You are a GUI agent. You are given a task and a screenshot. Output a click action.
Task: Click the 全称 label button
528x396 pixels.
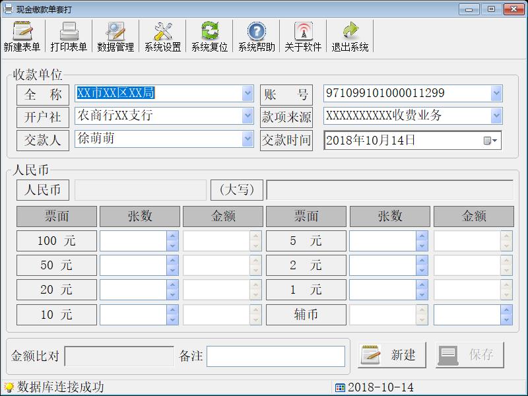(43, 95)
